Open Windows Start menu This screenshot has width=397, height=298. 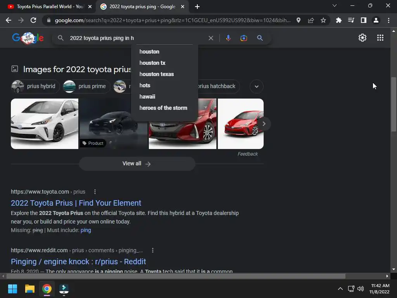12,289
